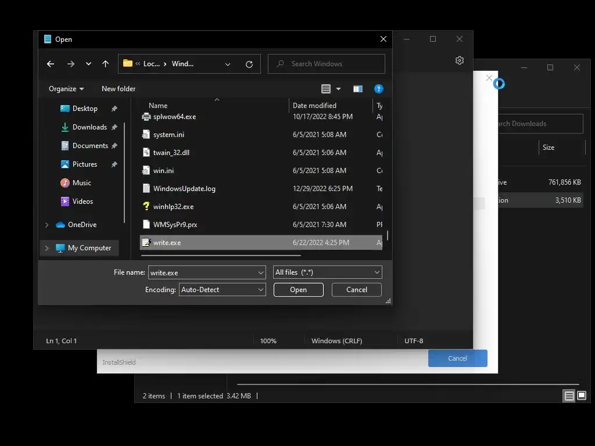Click the pin next to Downloads
The width and height of the screenshot is (595, 446).
114,127
